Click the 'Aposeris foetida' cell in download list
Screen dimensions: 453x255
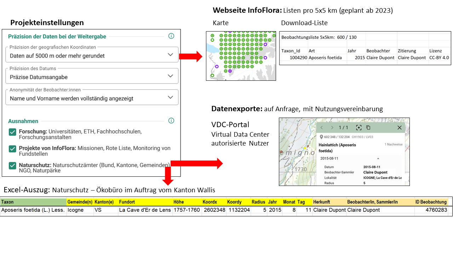click(x=325, y=58)
